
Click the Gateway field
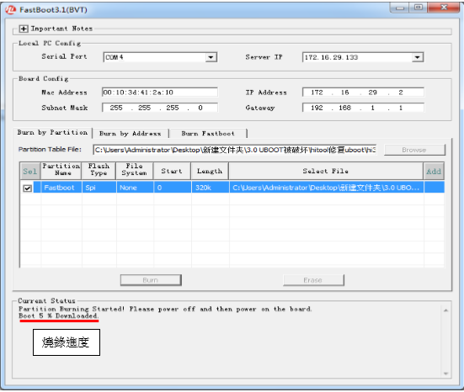(x=363, y=108)
